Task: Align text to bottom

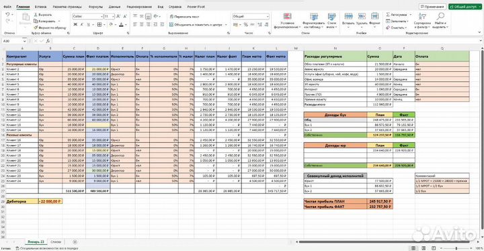Action: pos(149,16)
